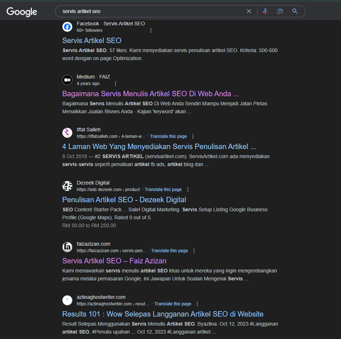This screenshot has height=339, width=341.
Task: Clear the search query with the X icon
Action: click(x=249, y=11)
